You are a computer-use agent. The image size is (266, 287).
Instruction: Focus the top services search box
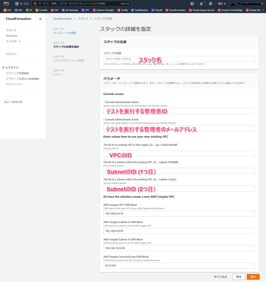pyautogui.click(x=81, y=4)
